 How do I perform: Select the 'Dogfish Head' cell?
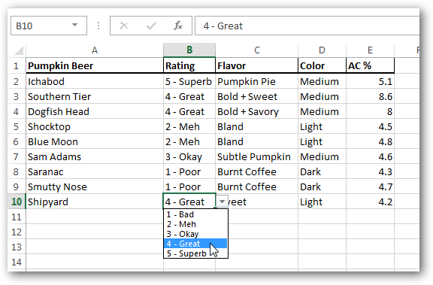click(x=95, y=111)
